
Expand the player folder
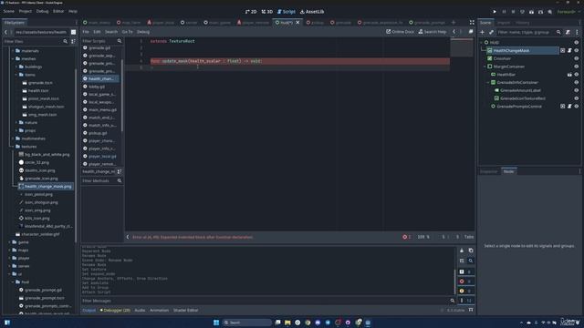click(10, 258)
